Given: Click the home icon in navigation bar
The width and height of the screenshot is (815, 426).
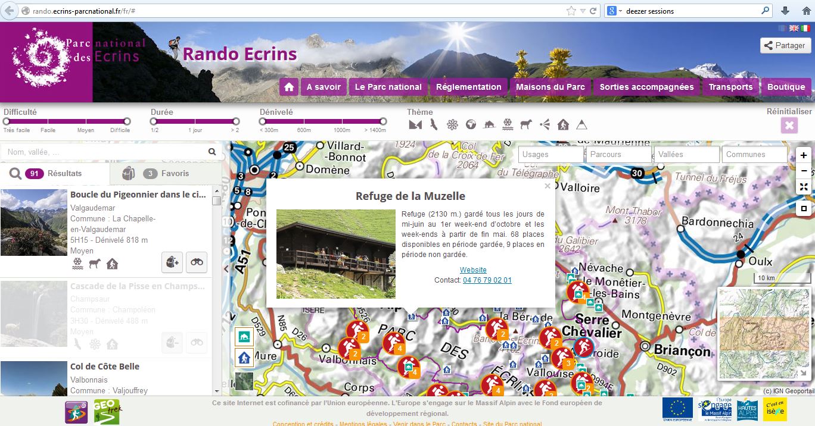Looking at the screenshot, I should tap(289, 87).
